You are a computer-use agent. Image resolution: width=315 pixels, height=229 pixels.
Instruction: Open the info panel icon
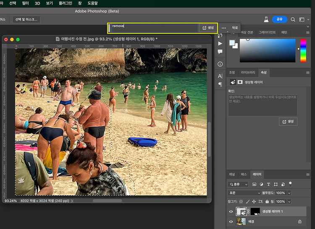pyautogui.click(x=220, y=64)
